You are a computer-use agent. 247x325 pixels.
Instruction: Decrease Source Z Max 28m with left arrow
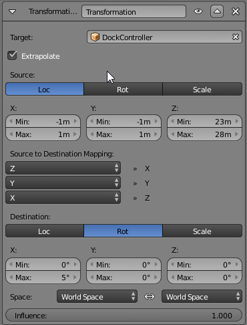tap(172, 134)
